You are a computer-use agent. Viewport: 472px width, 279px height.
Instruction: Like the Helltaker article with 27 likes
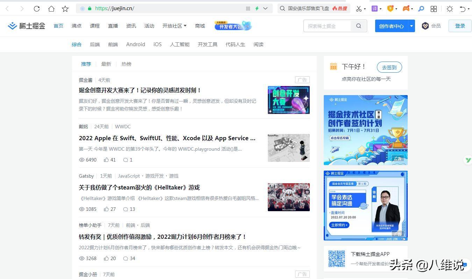coord(106,209)
